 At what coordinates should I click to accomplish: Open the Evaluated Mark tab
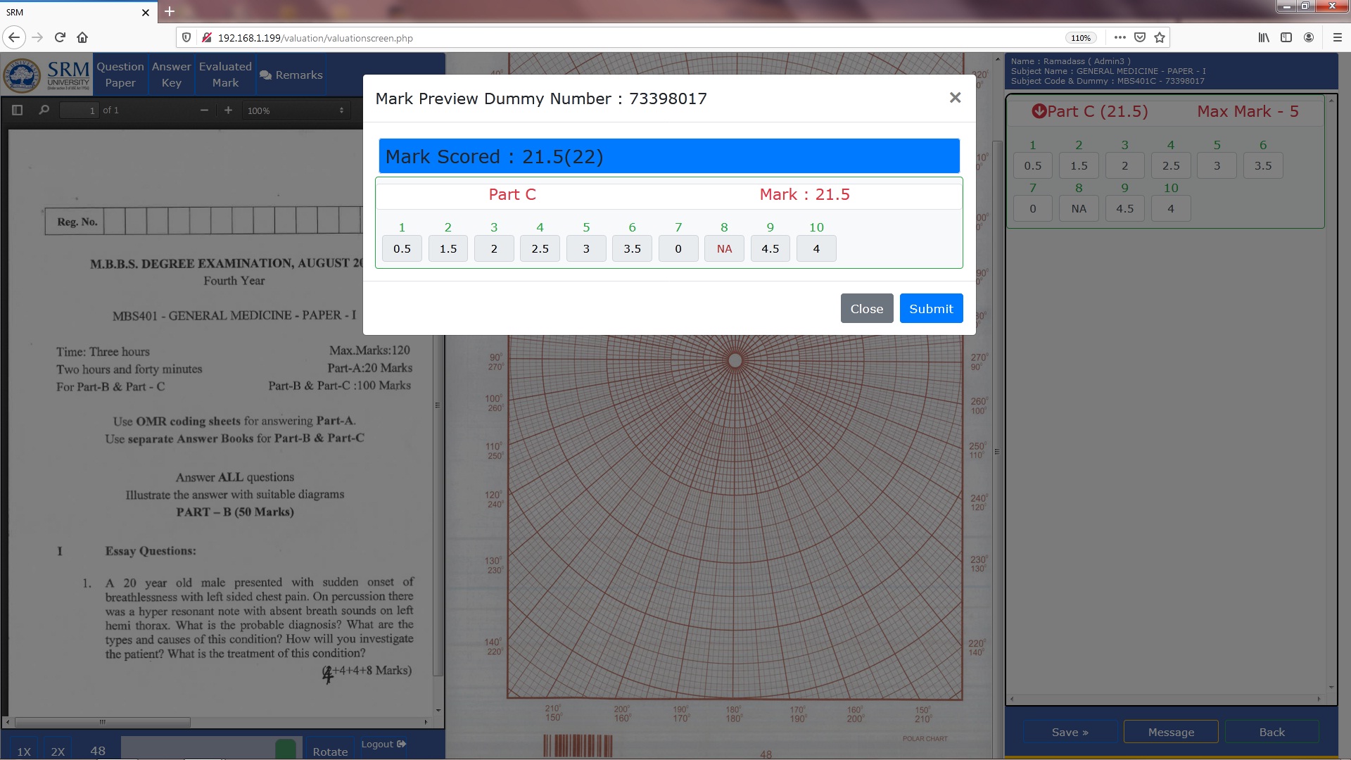tap(225, 75)
